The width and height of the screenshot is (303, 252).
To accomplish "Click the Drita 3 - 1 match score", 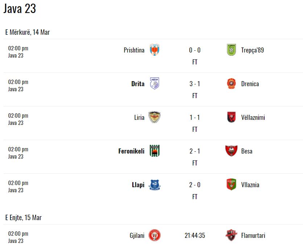I will click(x=195, y=84).
